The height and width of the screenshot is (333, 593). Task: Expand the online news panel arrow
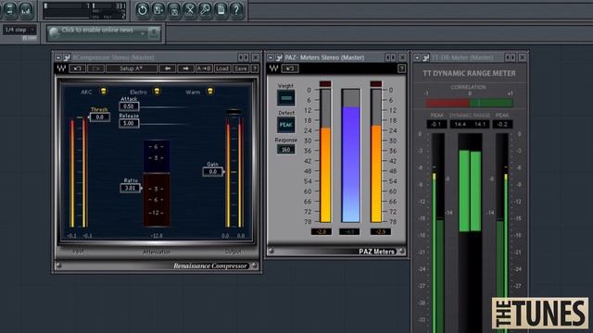(143, 33)
